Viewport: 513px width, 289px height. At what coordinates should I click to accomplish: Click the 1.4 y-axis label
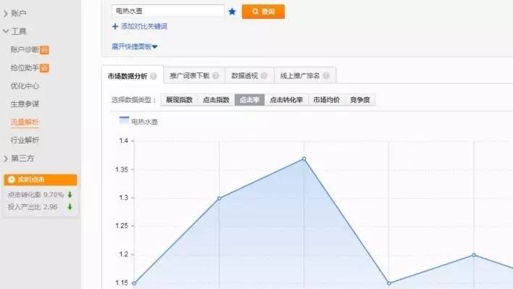[x=124, y=141]
